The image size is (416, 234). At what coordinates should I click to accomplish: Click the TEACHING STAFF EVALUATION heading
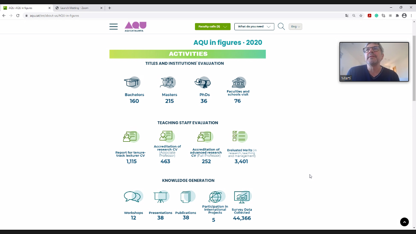pyautogui.click(x=188, y=123)
